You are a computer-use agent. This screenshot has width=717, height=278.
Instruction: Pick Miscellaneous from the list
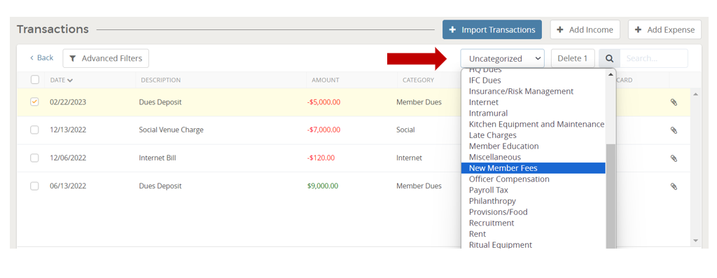coord(533,158)
